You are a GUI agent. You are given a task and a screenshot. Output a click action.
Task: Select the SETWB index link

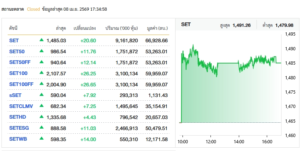pos(17,139)
